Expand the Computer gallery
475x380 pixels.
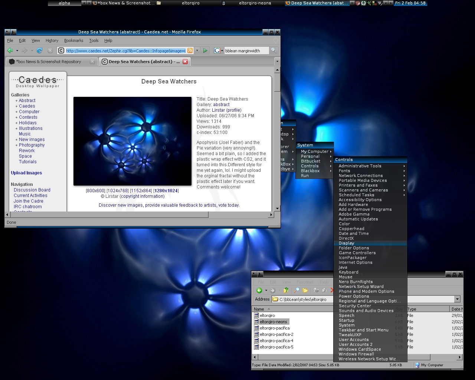(16, 112)
